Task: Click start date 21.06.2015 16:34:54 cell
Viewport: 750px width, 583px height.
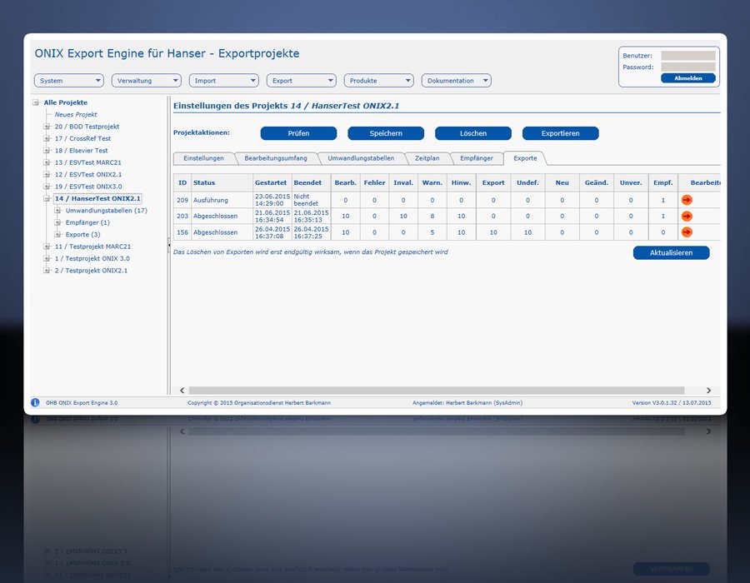Action: pos(272,216)
